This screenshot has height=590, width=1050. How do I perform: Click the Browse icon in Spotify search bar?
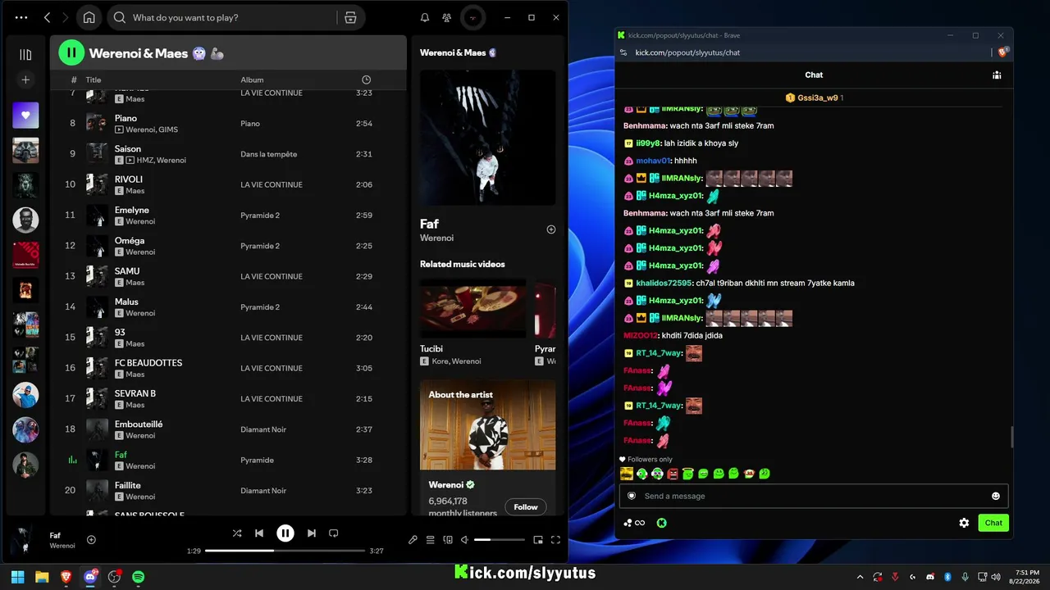click(x=350, y=17)
